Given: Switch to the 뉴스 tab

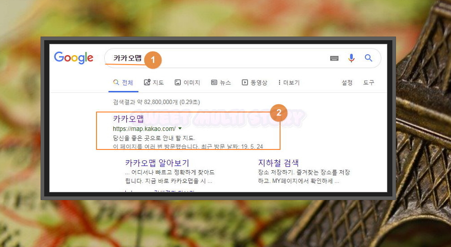Looking at the screenshot, I should tap(221, 83).
